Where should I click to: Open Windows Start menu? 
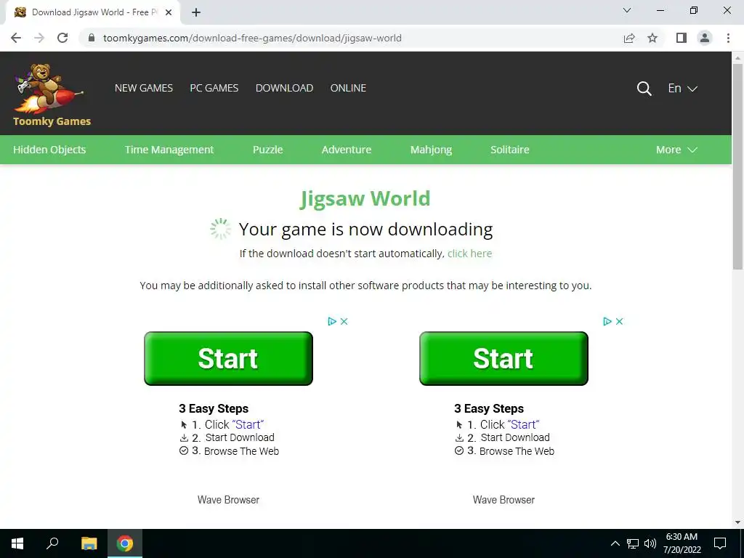pyautogui.click(x=17, y=543)
